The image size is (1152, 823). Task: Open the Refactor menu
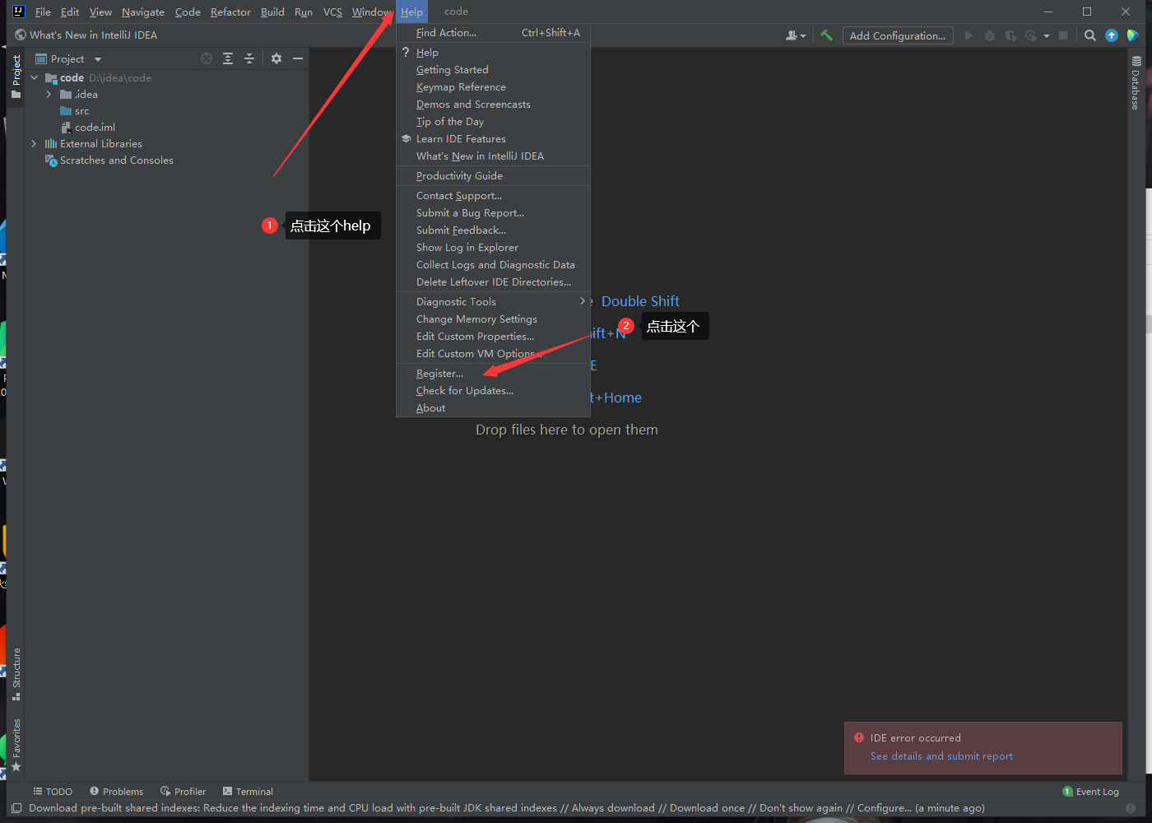point(230,12)
